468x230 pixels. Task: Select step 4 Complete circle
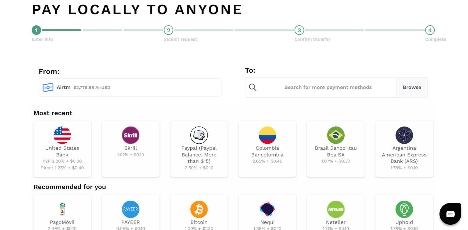click(x=430, y=30)
